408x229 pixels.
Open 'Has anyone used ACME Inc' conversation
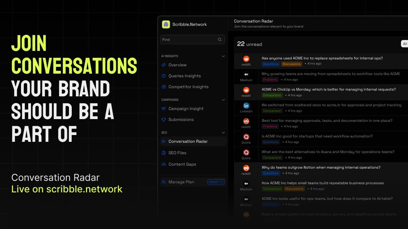(322, 58)
